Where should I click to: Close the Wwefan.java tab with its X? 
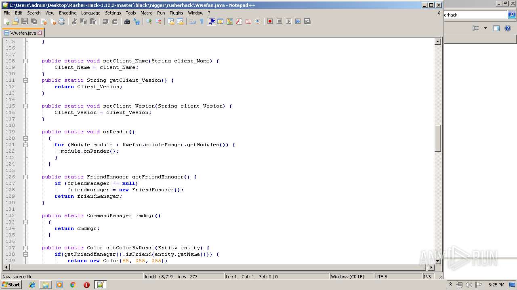pyautogui.click(x=40, y=33)
